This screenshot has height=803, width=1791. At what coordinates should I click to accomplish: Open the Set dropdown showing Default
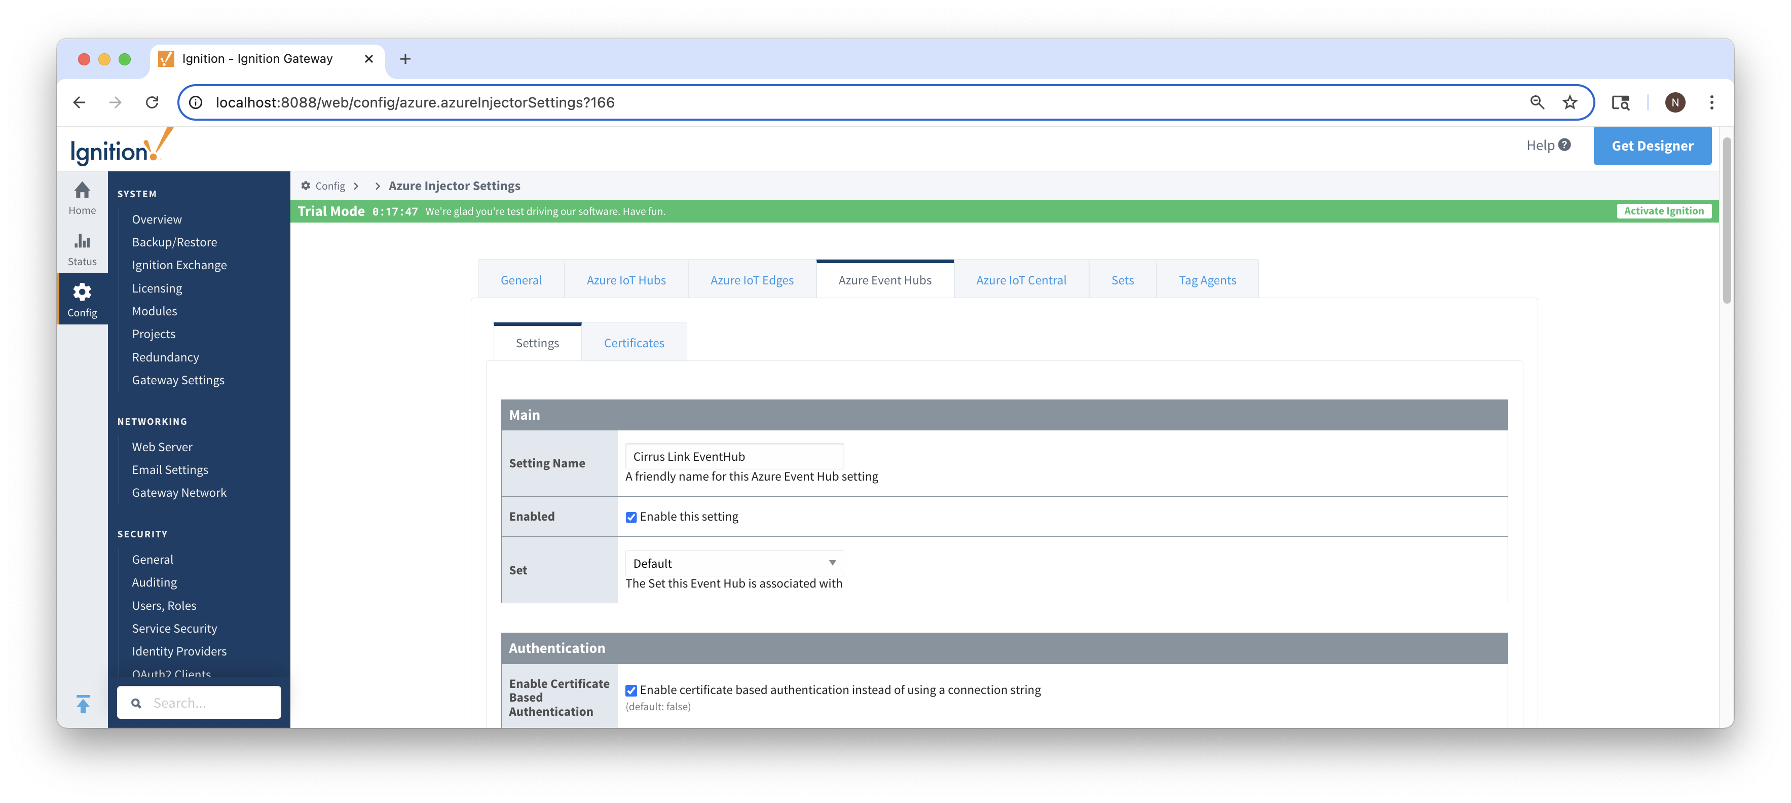point(734,563)
